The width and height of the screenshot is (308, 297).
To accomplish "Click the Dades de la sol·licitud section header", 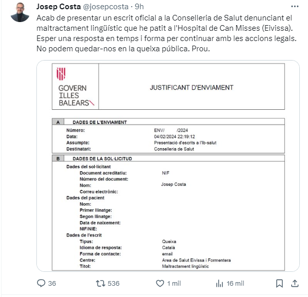I will click(102, 159).
